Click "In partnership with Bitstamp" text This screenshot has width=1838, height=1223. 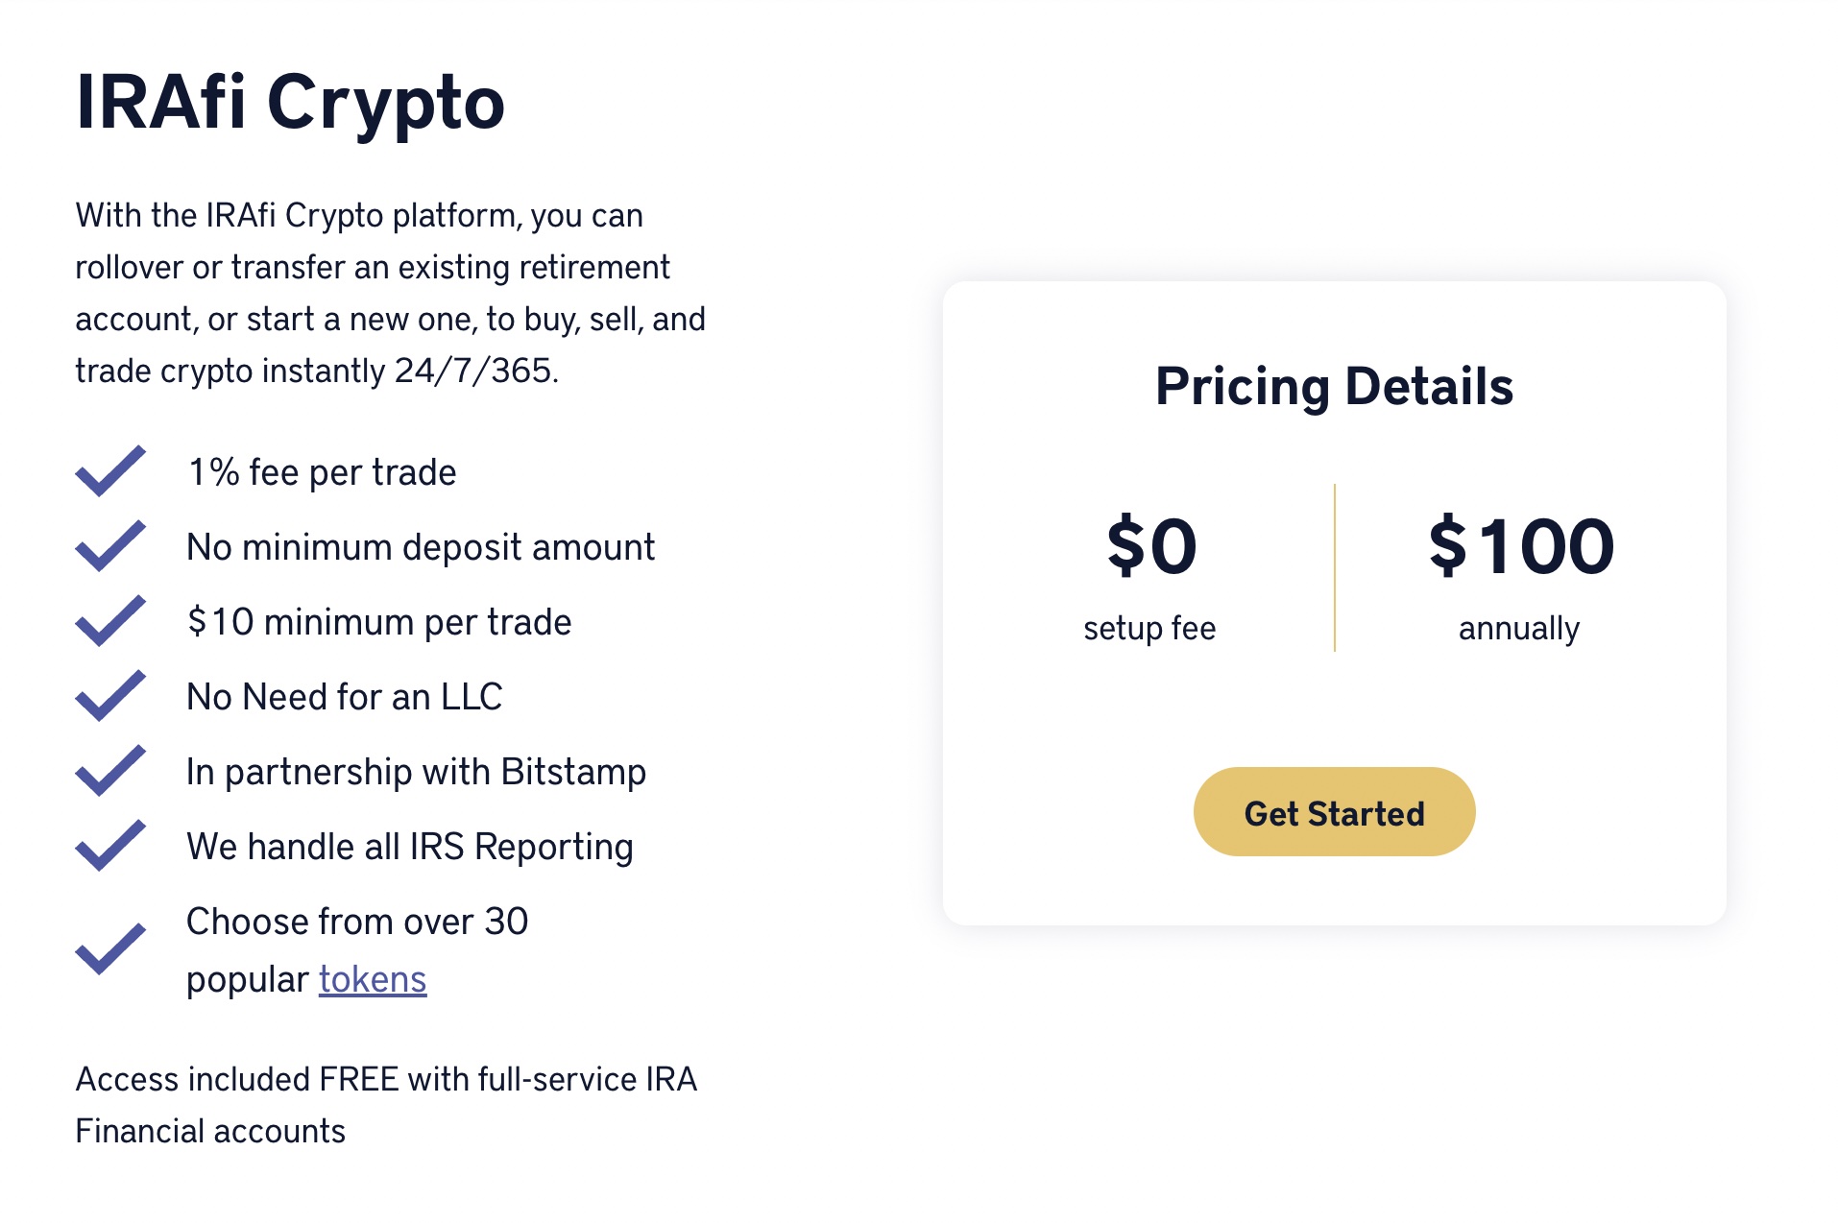[416, 772]
